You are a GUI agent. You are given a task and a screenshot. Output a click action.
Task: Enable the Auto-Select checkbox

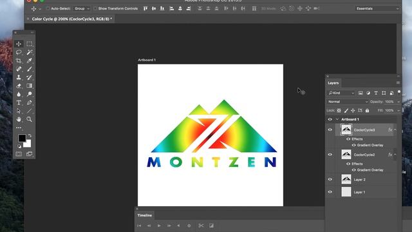48,8
